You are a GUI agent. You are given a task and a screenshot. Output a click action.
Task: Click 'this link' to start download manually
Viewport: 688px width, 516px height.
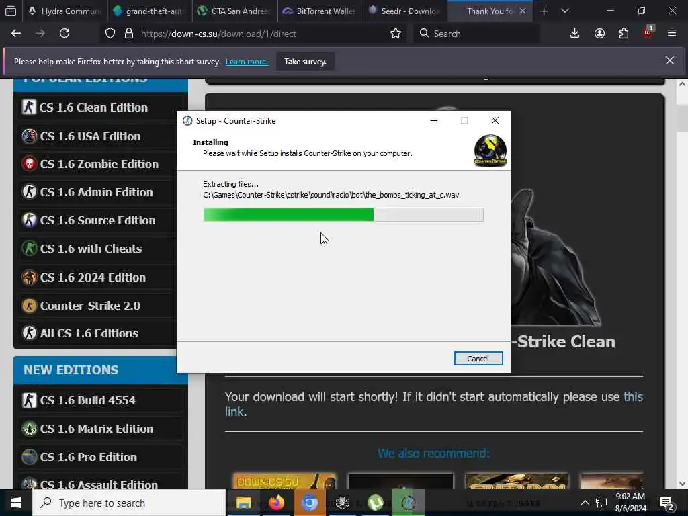coord(633,396)
